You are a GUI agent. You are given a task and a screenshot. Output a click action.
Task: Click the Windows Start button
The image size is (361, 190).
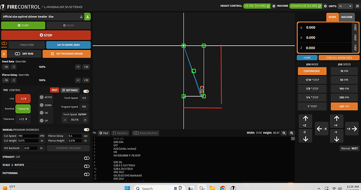127,188
